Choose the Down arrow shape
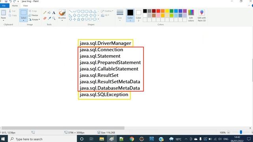The image size is (253, 142). (x=70, y=19)
